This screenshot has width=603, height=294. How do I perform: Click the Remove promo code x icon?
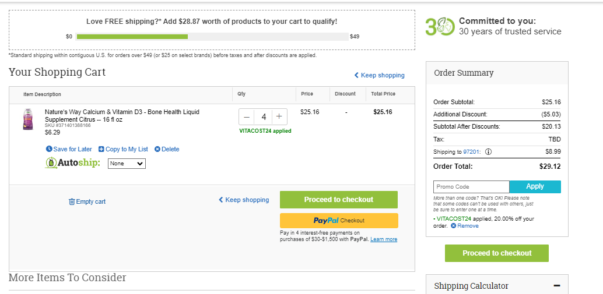coord(453,226)
